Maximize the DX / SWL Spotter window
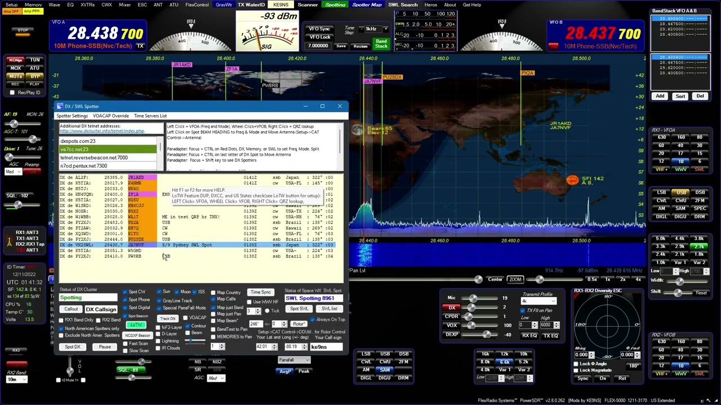 pos(322,106)
